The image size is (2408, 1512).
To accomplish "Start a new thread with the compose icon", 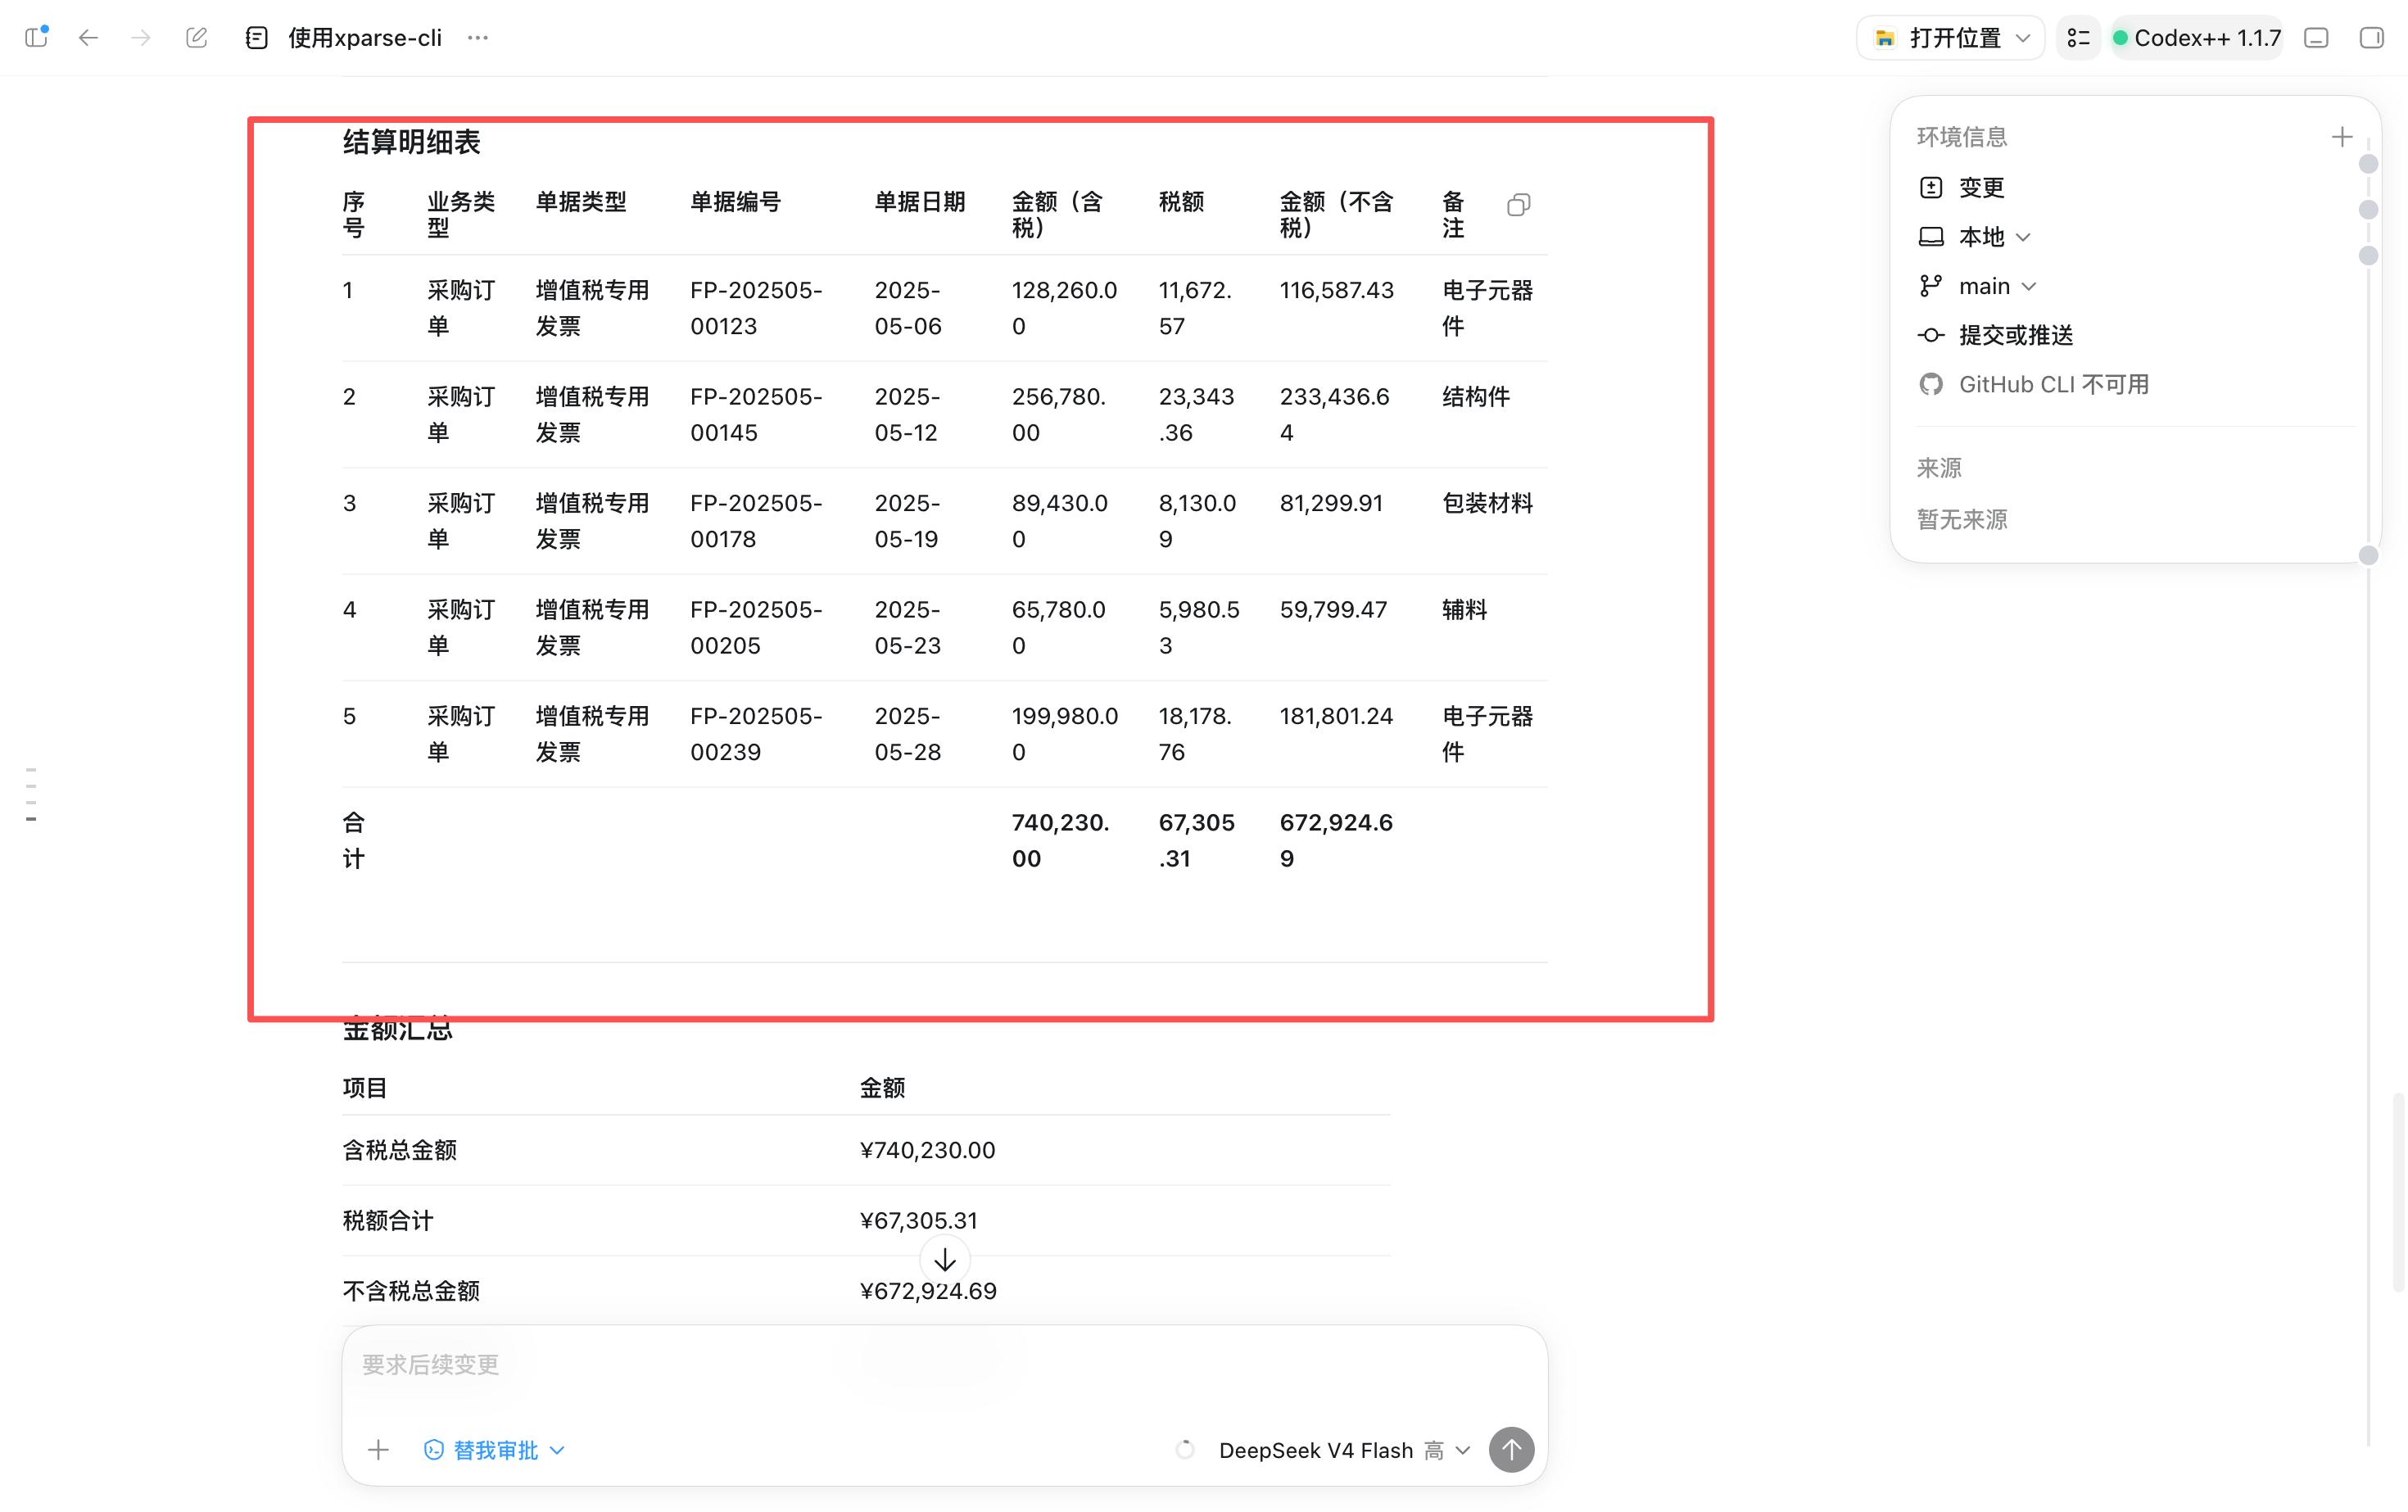I will click(197, 38).
